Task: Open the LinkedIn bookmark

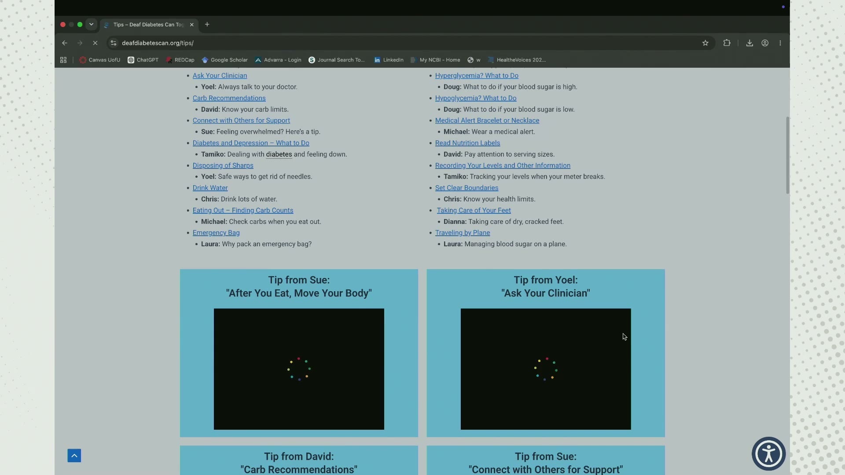Action: coord(389,60)
